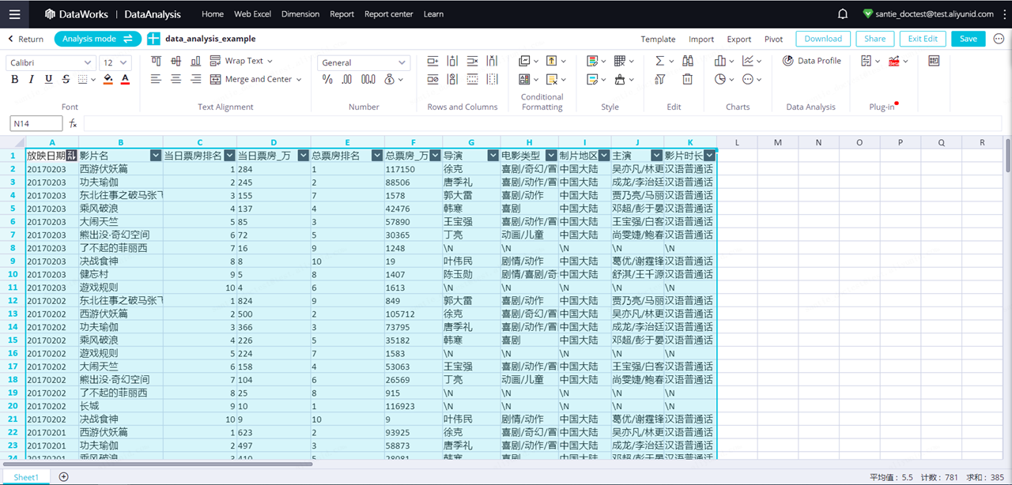The height and width of the screenshot is (485, 1012).
Task: Expand the pie chart dropdown
Action: point(731,79)
